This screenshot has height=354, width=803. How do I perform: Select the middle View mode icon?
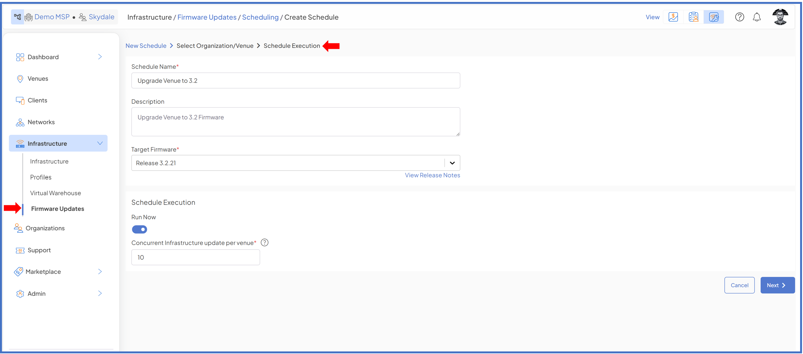coord(693,17)
